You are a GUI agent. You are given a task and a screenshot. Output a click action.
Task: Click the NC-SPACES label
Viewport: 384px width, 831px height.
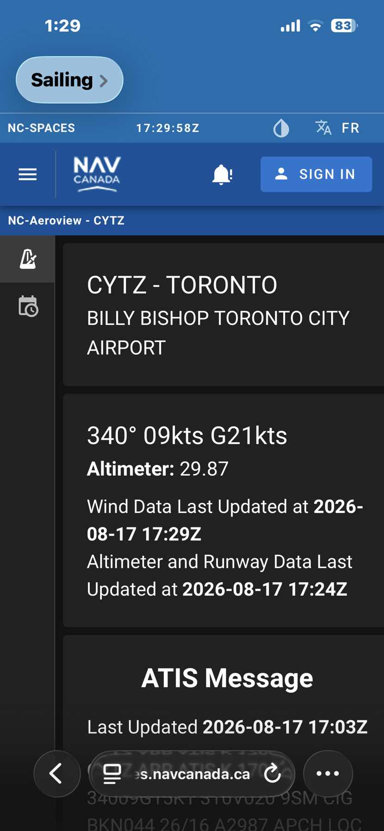click(41, 128)
